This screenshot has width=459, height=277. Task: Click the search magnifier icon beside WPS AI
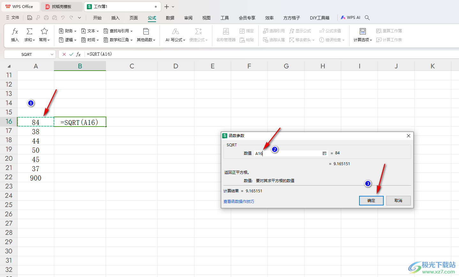click(367, 18)
